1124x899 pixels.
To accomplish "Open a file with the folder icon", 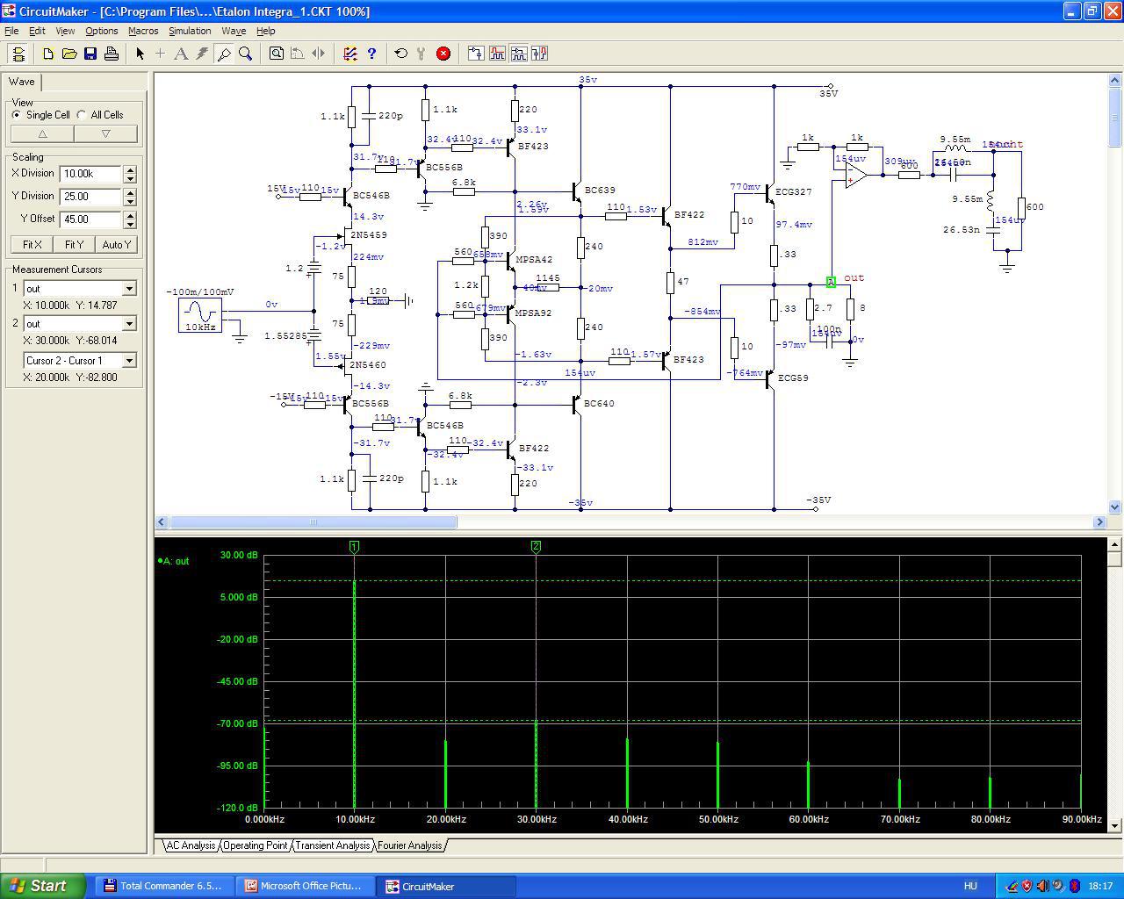I will pos(69,54).
